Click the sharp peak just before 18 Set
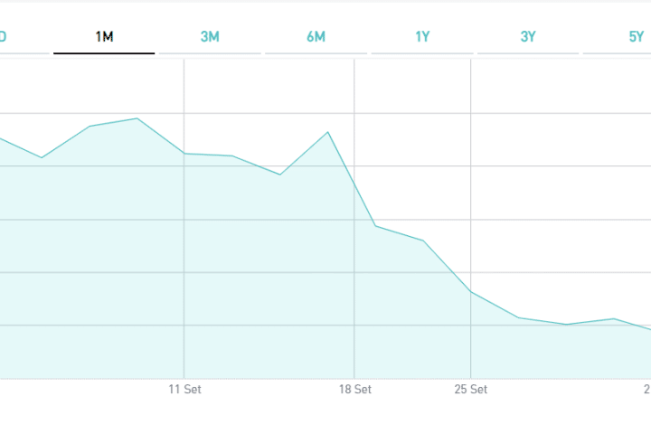 (x=328, y=132)
